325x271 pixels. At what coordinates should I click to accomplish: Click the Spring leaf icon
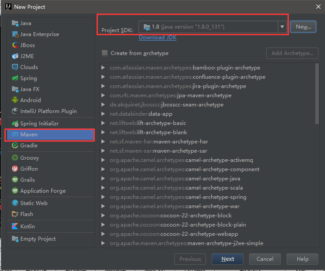15,78
